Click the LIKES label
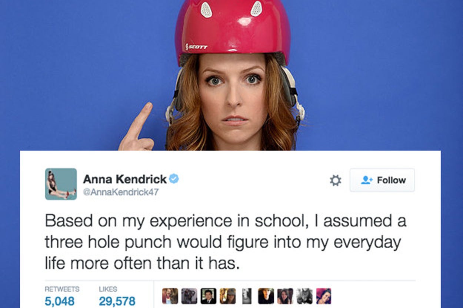The width and height of the screenshot is (463, 308). [x=108, y=289]
